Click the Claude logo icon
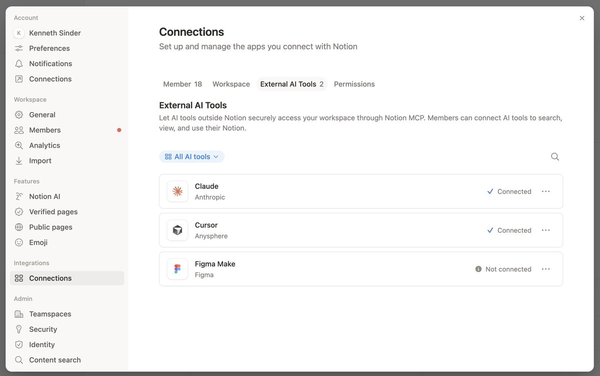 [177, 191]
